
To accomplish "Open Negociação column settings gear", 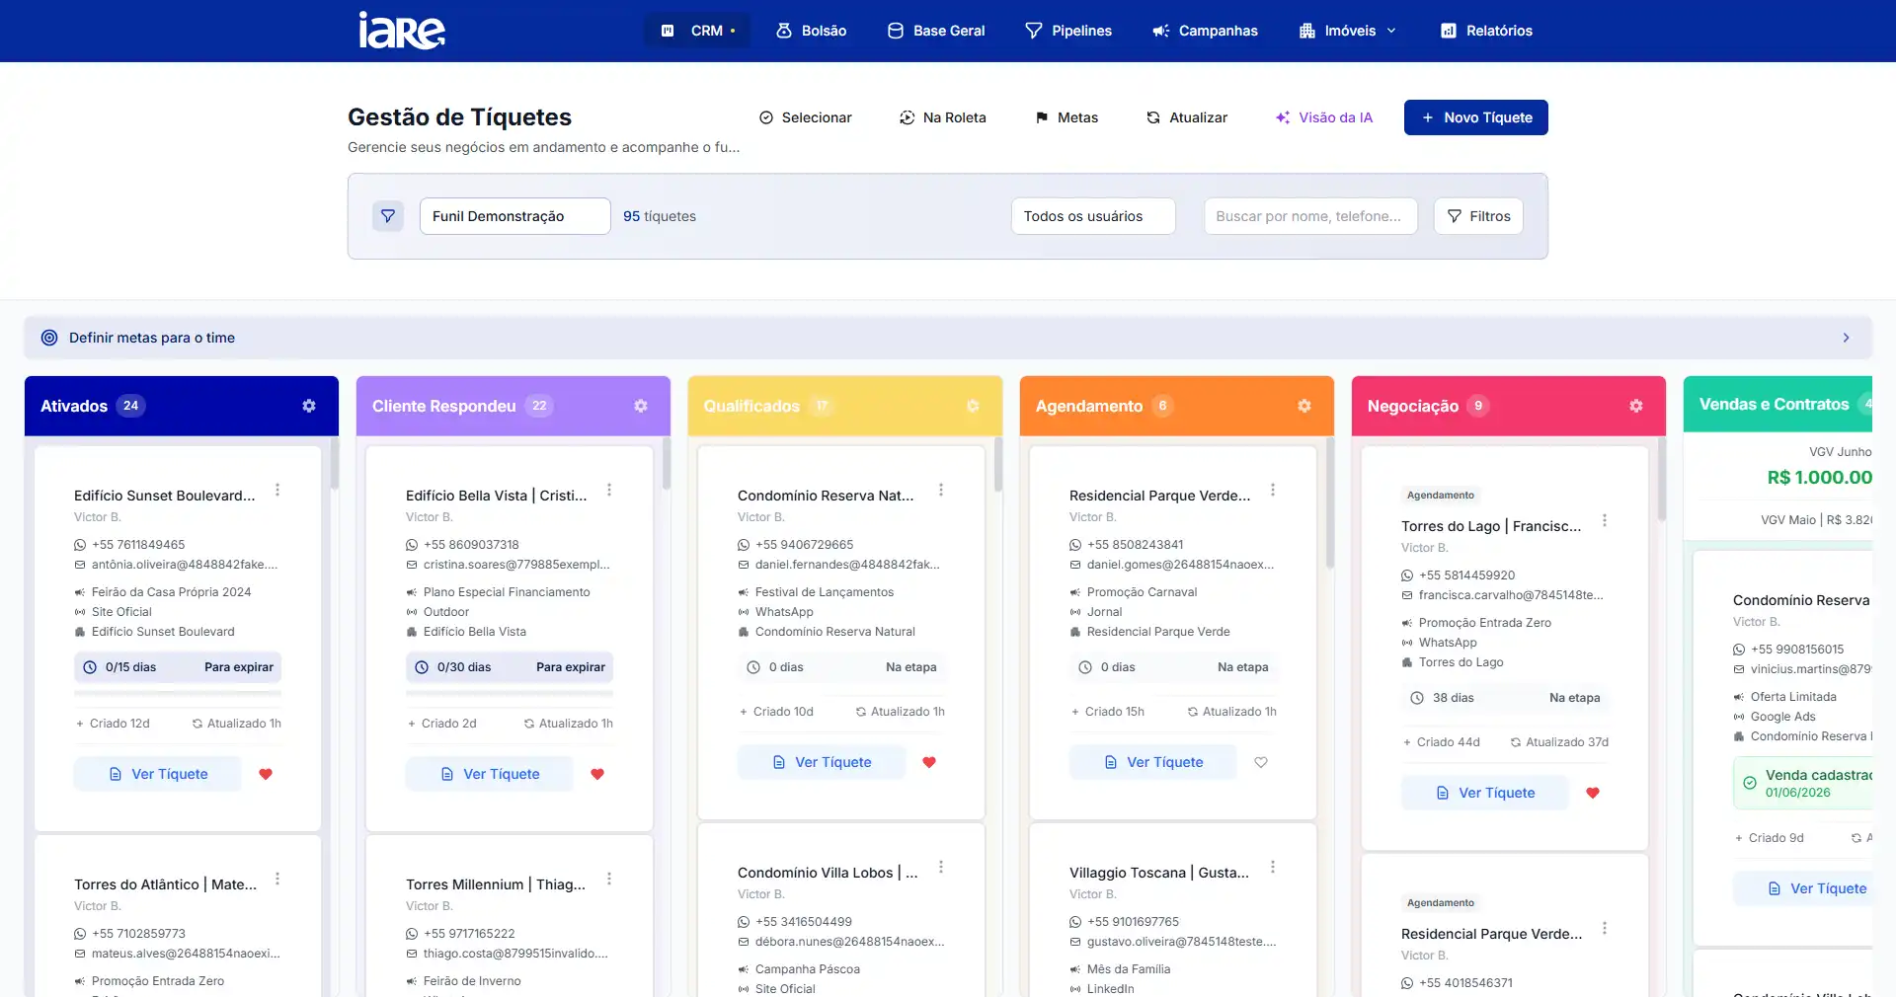I will (1636, 406).
